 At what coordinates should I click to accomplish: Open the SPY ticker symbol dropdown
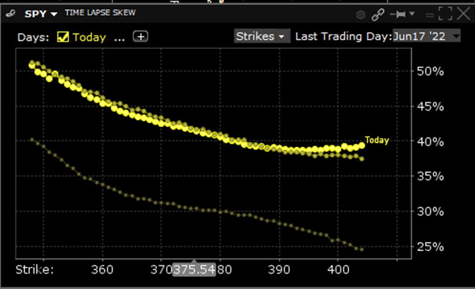click(x=41, y=14)
